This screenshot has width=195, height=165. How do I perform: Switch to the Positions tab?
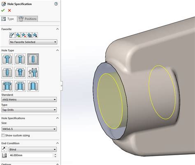click(x=28, y=19)
